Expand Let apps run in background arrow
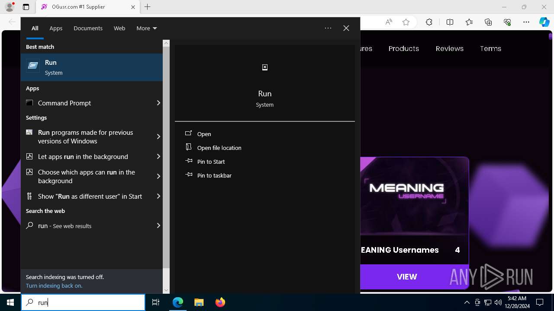The image size is (554, 311). [158, 156]
